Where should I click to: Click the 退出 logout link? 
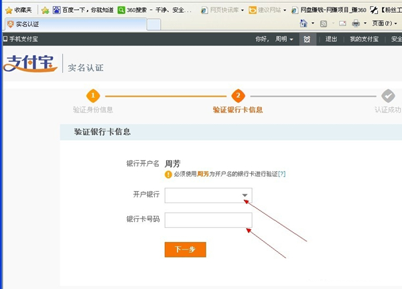click(331, 39)
